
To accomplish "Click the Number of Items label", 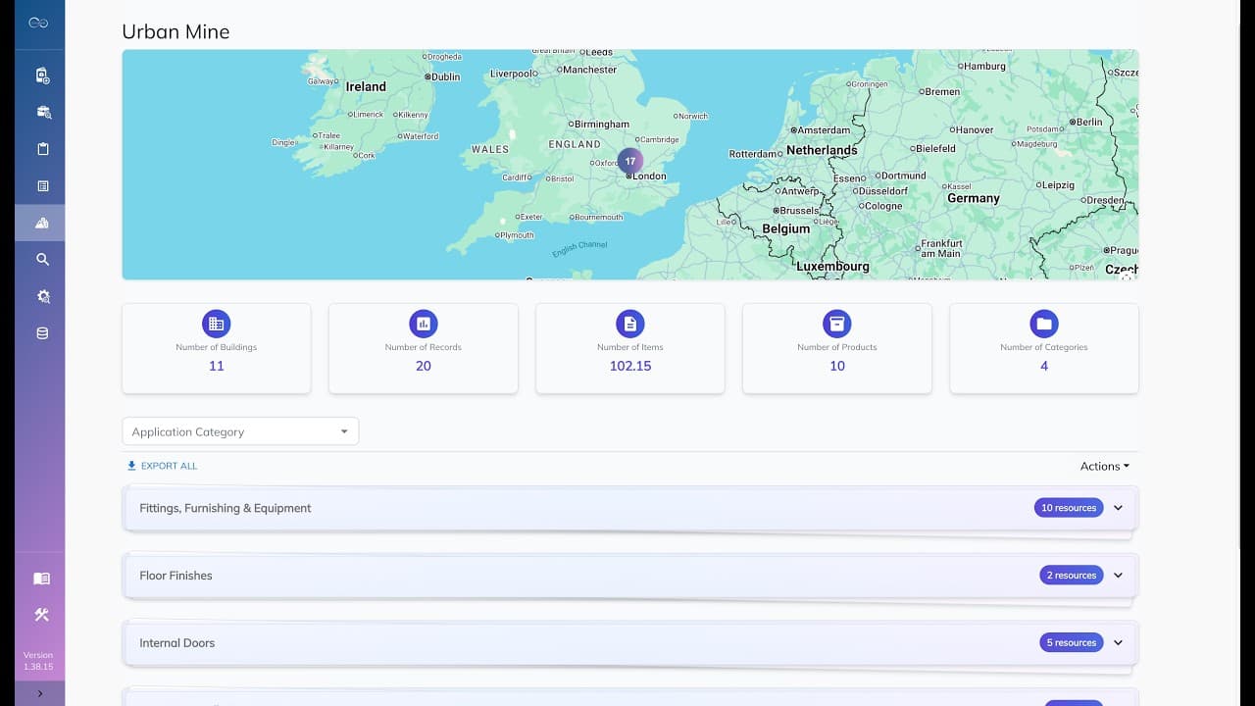I will 630,347.
